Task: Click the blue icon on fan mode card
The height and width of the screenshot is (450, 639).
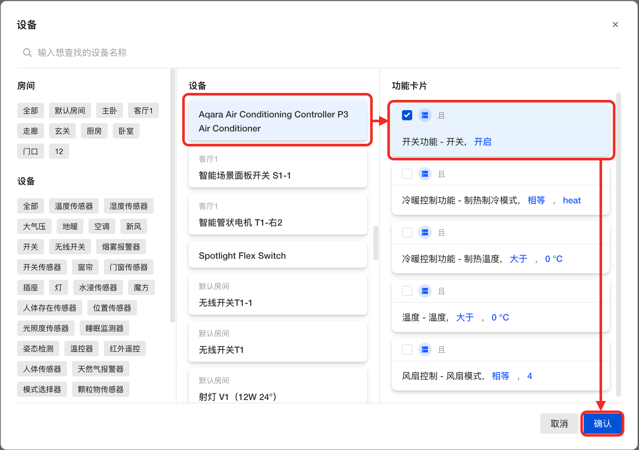Action: pyautogui.click(x=425, y=349)
